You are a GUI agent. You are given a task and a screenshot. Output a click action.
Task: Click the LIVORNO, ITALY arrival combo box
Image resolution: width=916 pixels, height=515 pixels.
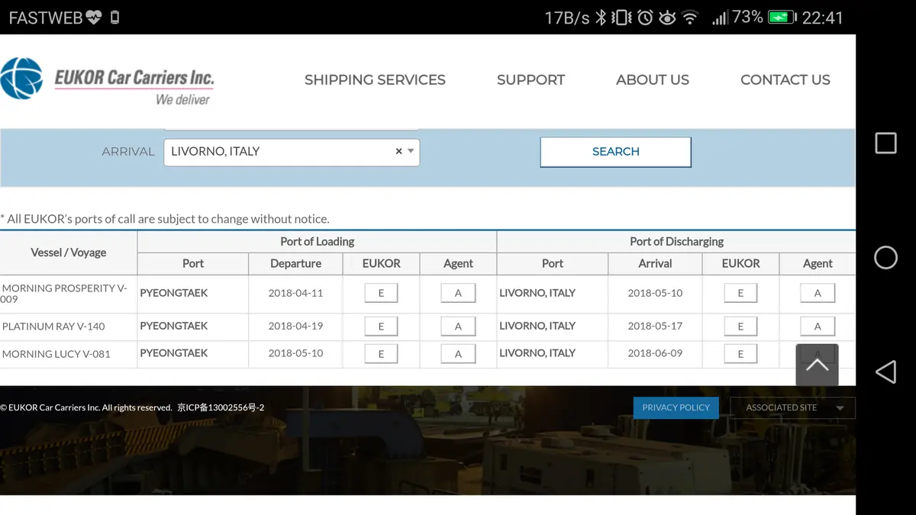292,152
